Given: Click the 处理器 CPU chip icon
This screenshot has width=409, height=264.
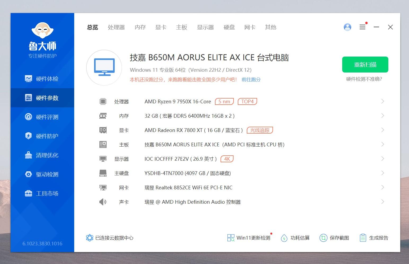Looking at the screenshot, I should tap(103, 101).
